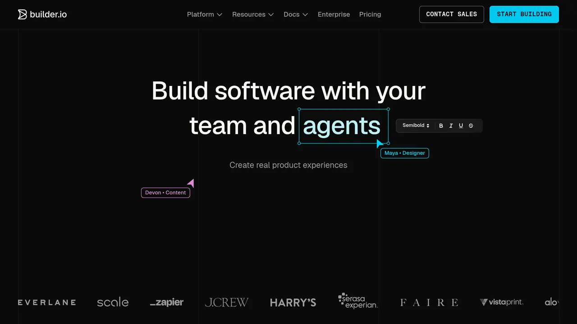Screen dimensions: 577x324
Task: Go to the Pricing page
Action: coord(370,14)
